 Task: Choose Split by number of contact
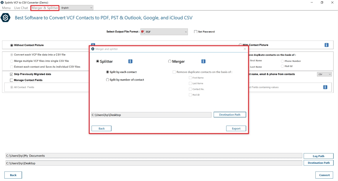107,80
